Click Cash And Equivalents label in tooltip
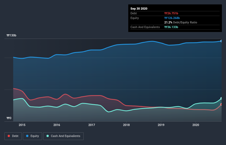The image size is (226, 145). click(x=145, y=27)
